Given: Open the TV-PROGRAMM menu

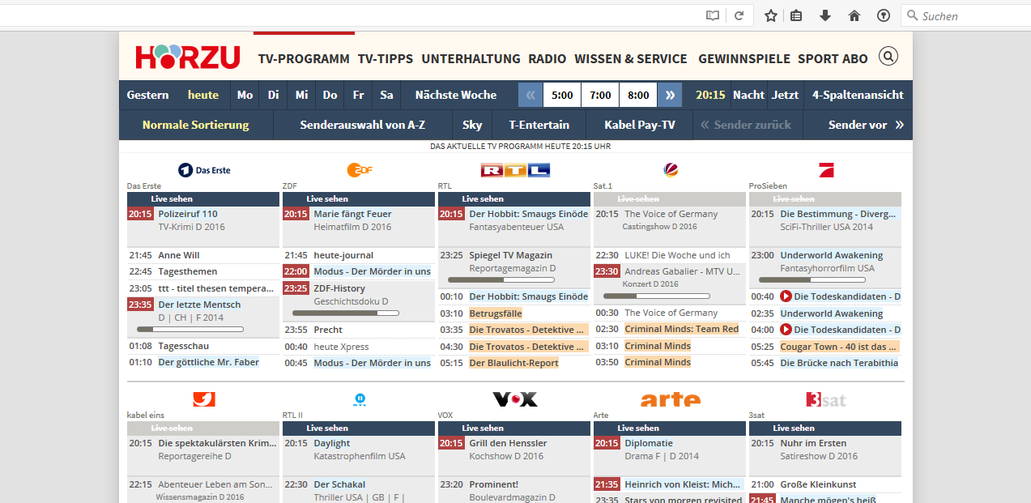Looking at the screenshot, I should [x=304, y=58].
